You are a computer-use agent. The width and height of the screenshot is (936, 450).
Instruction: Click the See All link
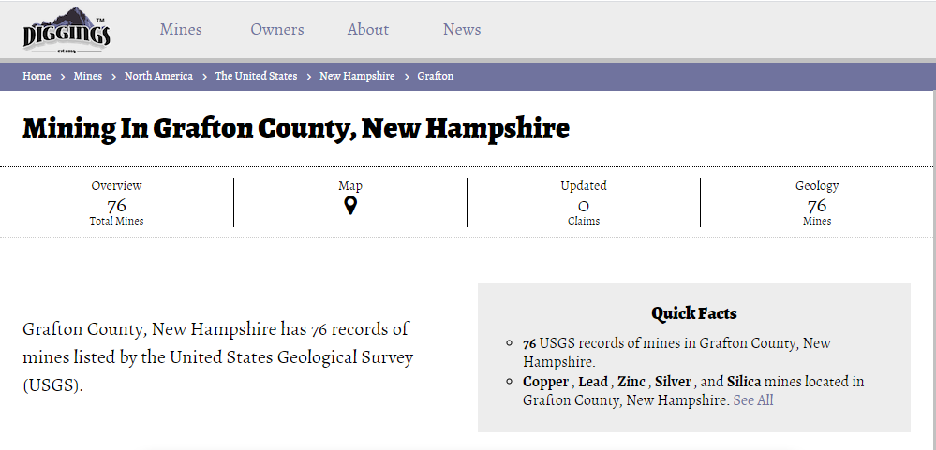click(x=753, y=400)
